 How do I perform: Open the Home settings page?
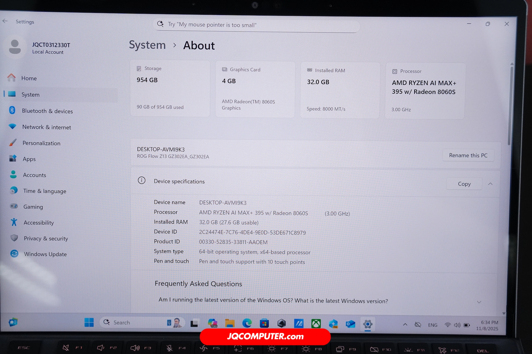pos(29,78)
